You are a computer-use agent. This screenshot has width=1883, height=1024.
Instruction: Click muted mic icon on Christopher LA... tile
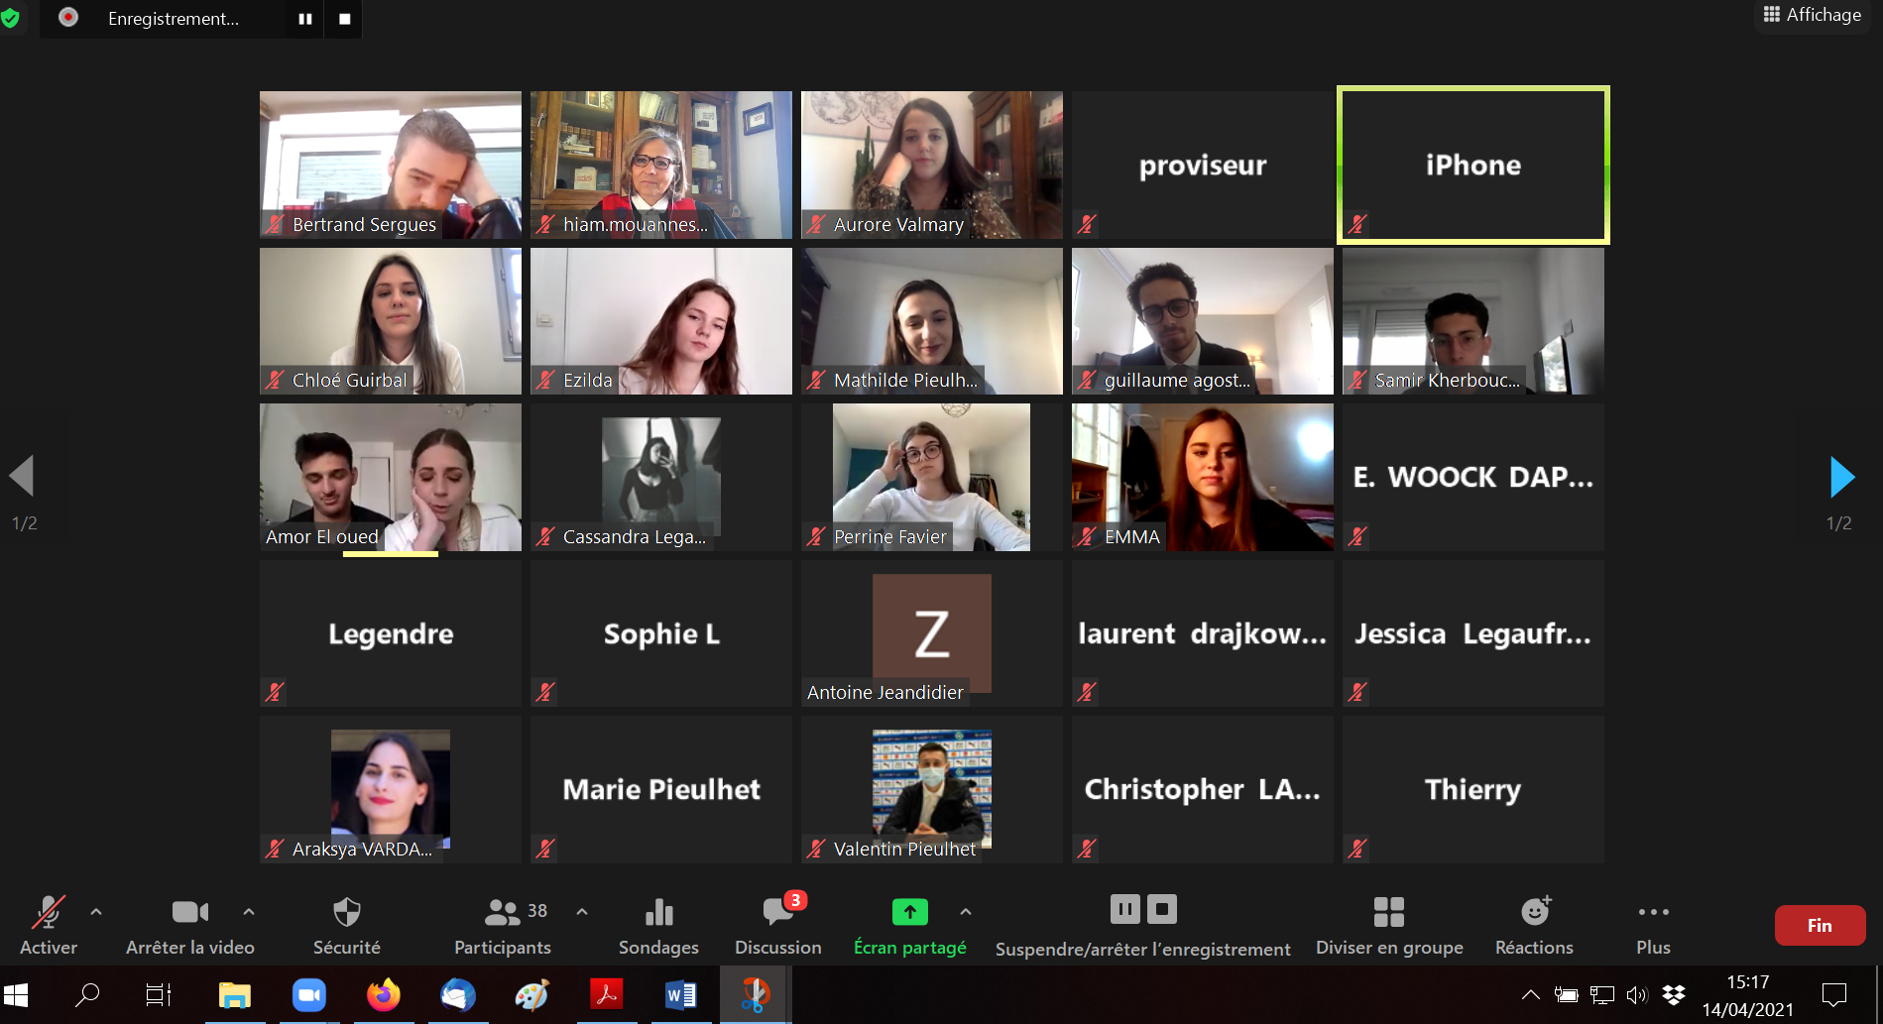[x=1087, y=848]
